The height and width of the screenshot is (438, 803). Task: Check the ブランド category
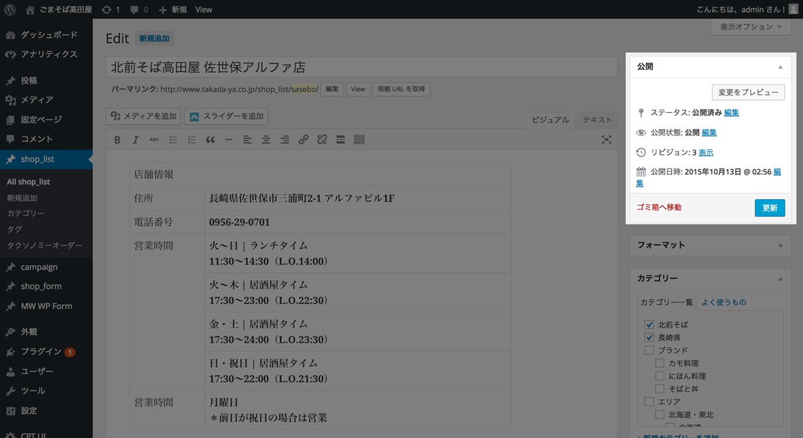click(649, 350)
